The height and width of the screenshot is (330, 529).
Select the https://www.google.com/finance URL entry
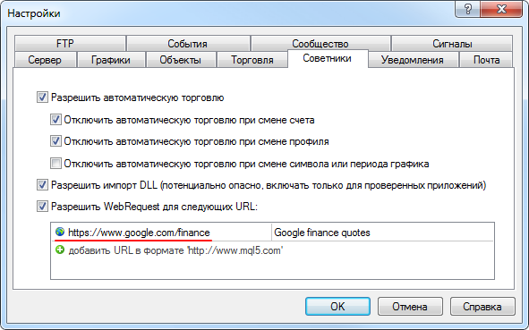point(139,233)
